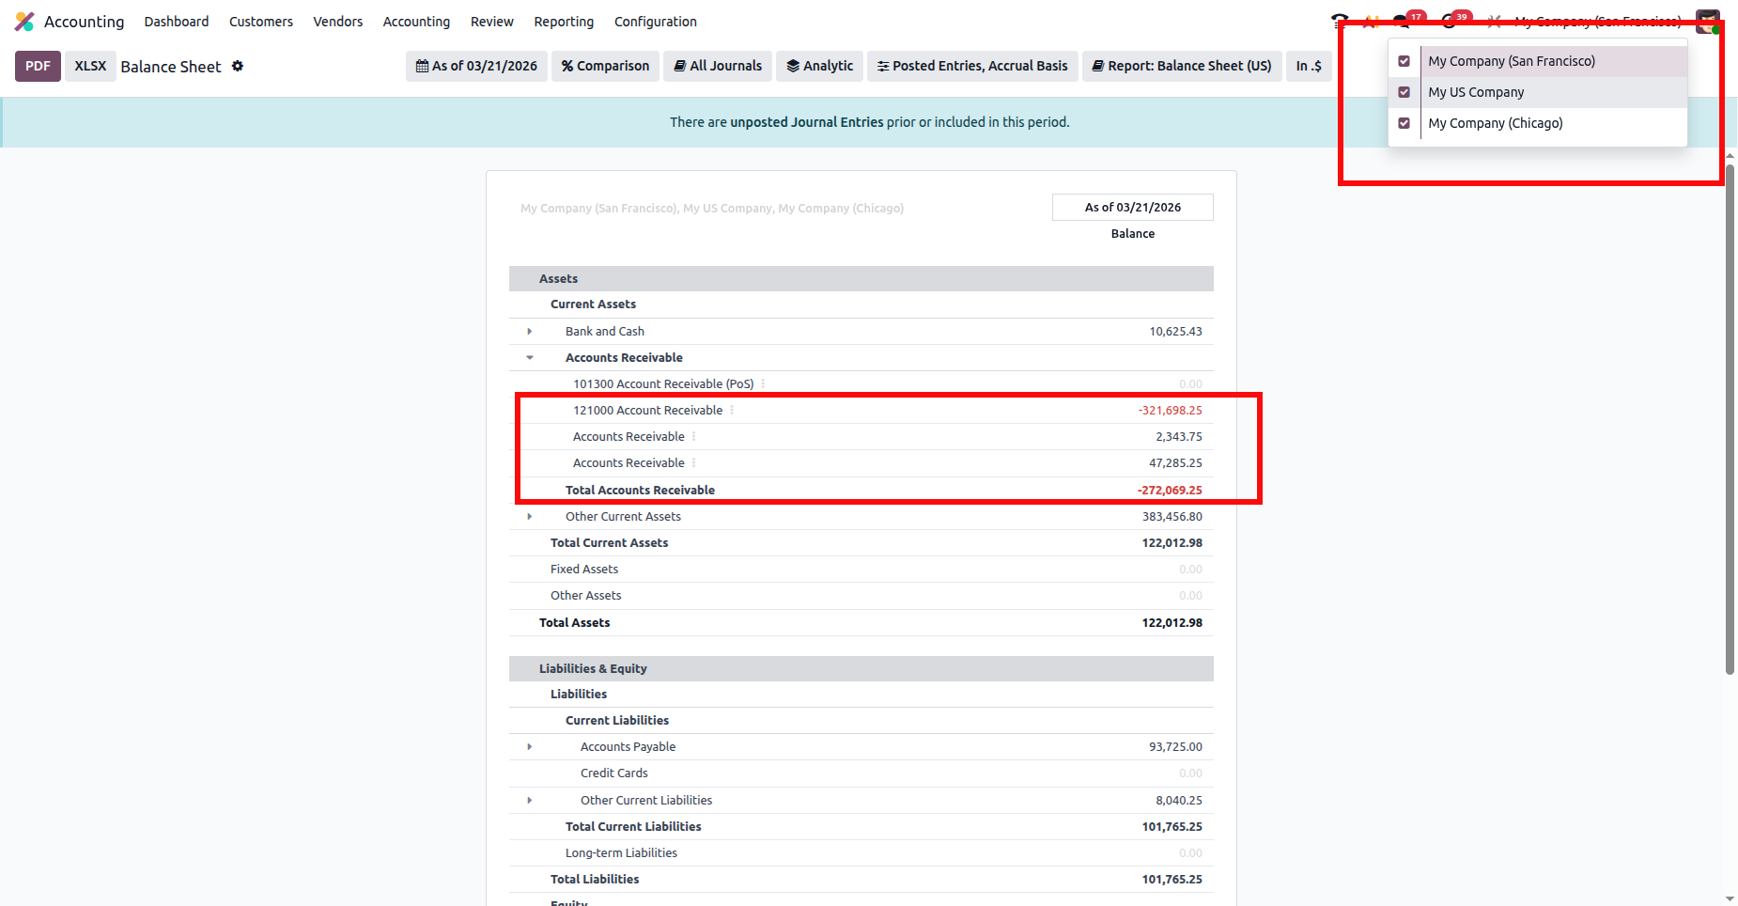
Task: Uncheck My US Company checkbox
Action: [1404, 92]
